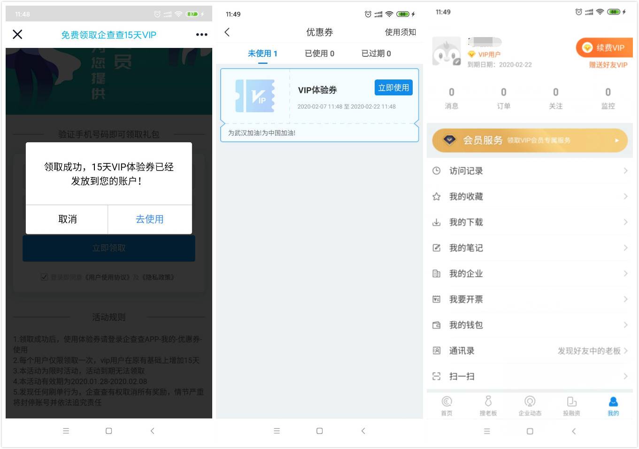
Task: Tap the scan icon beside 扫一扫
Action: (437, 376)
